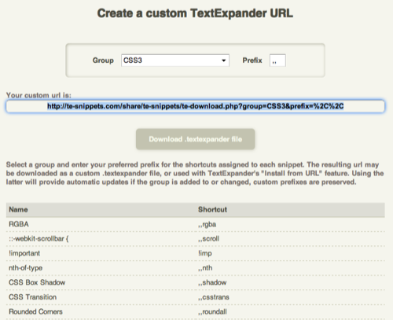Click the ,,rgba shortcut text
The image size is (393, 320).
pos(207,225)
